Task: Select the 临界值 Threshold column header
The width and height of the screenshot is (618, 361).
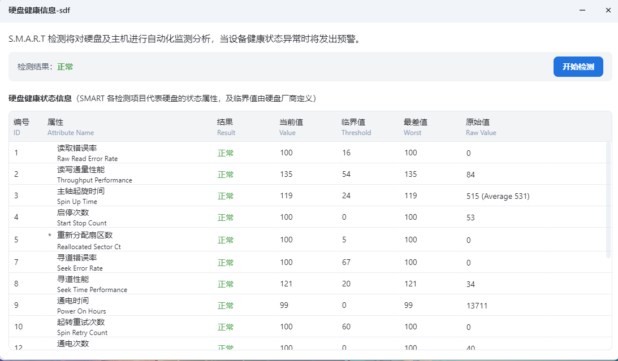Action: pyautogui.click(x=356, y=127)
